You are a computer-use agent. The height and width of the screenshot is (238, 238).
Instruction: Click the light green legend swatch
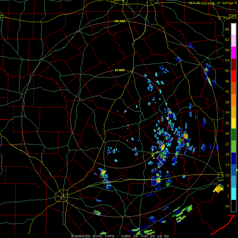pyautogui.click(x=234, y=147)
